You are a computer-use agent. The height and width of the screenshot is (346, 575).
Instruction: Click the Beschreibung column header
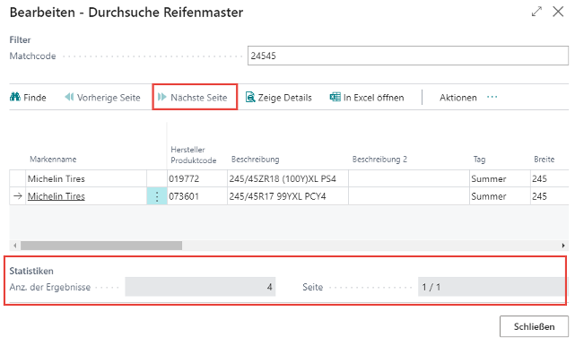pyautogui.click(x=256, y=160)
